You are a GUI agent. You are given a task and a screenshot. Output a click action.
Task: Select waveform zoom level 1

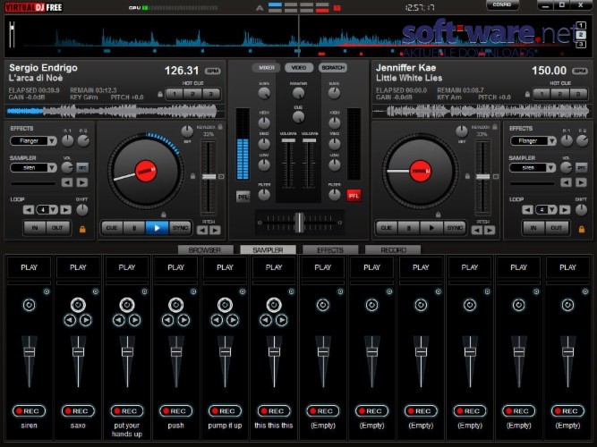click(581, 25)
